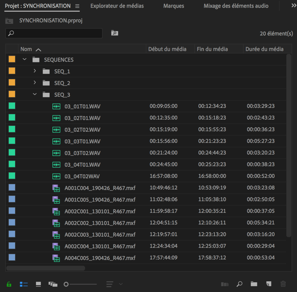Open the Projet panel hamburger menu
The image size is (297, 292).
tap(77, 6)
